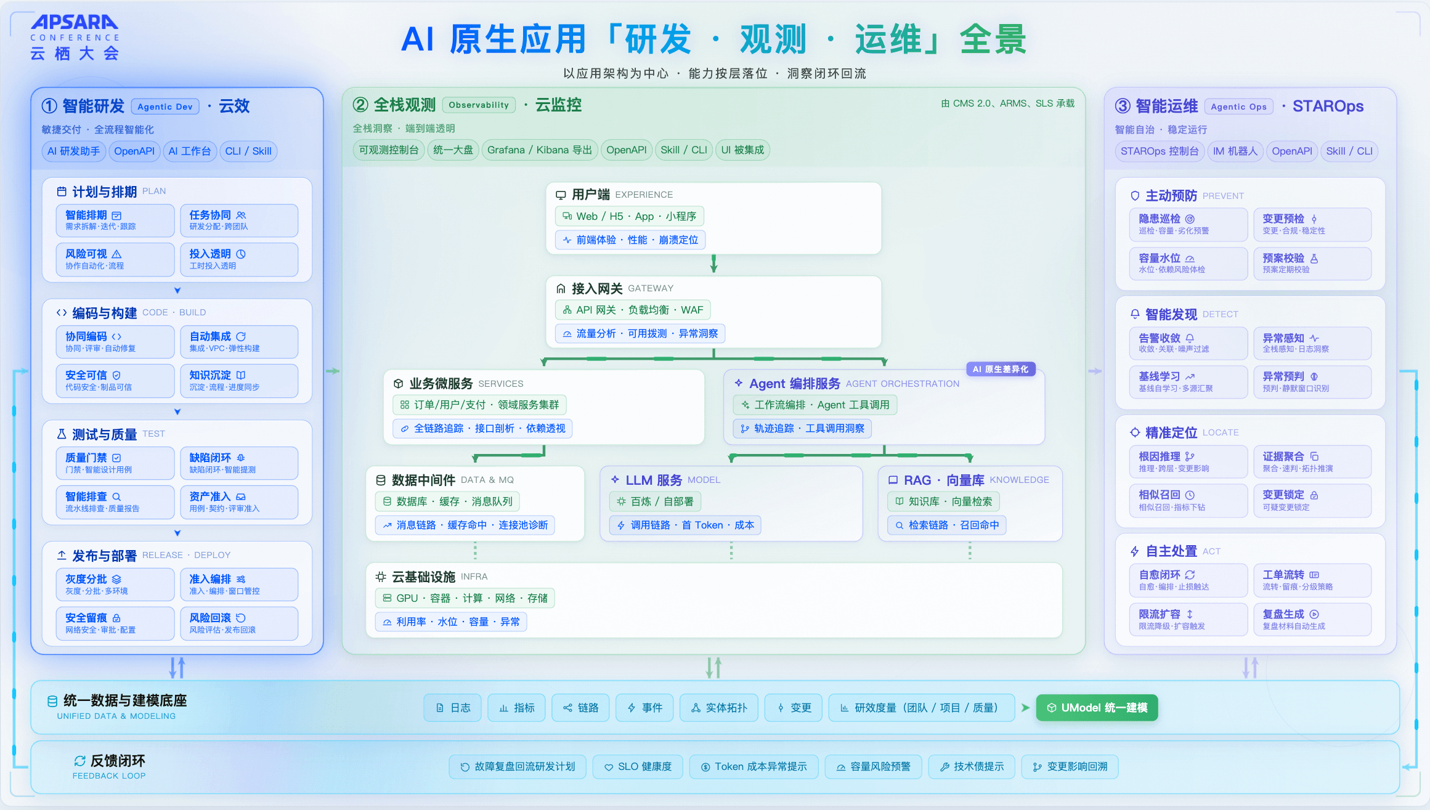Image resolution: width=1430 pixels, height=810 pixels.
Task: Click the code brackets icon beside 编码与构建
Action: 62,313
